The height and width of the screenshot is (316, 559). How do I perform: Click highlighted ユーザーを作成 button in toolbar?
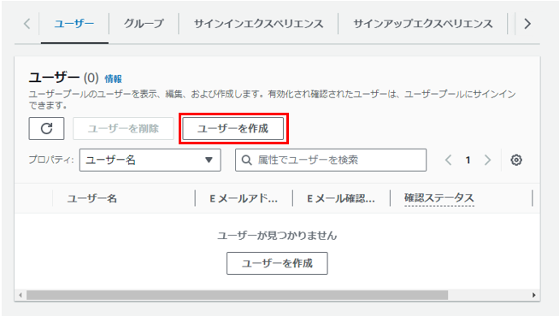pos(233,129)
